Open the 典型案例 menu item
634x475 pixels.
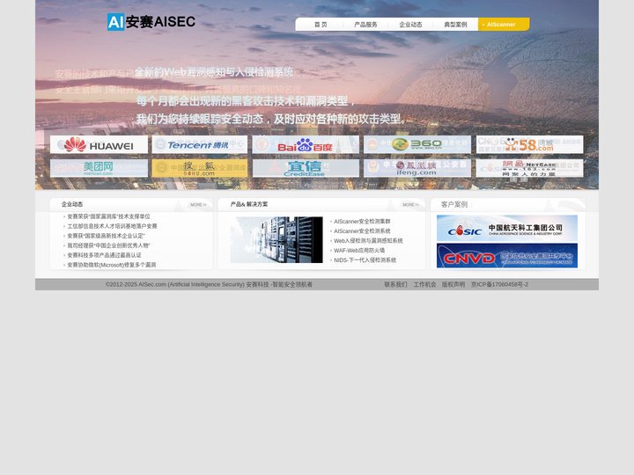point(455,25)
